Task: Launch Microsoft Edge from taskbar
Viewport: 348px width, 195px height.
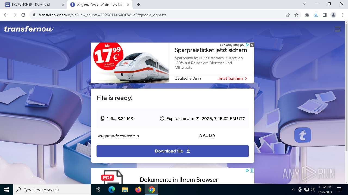Action: pyautogui.click(x=112, y=190)
